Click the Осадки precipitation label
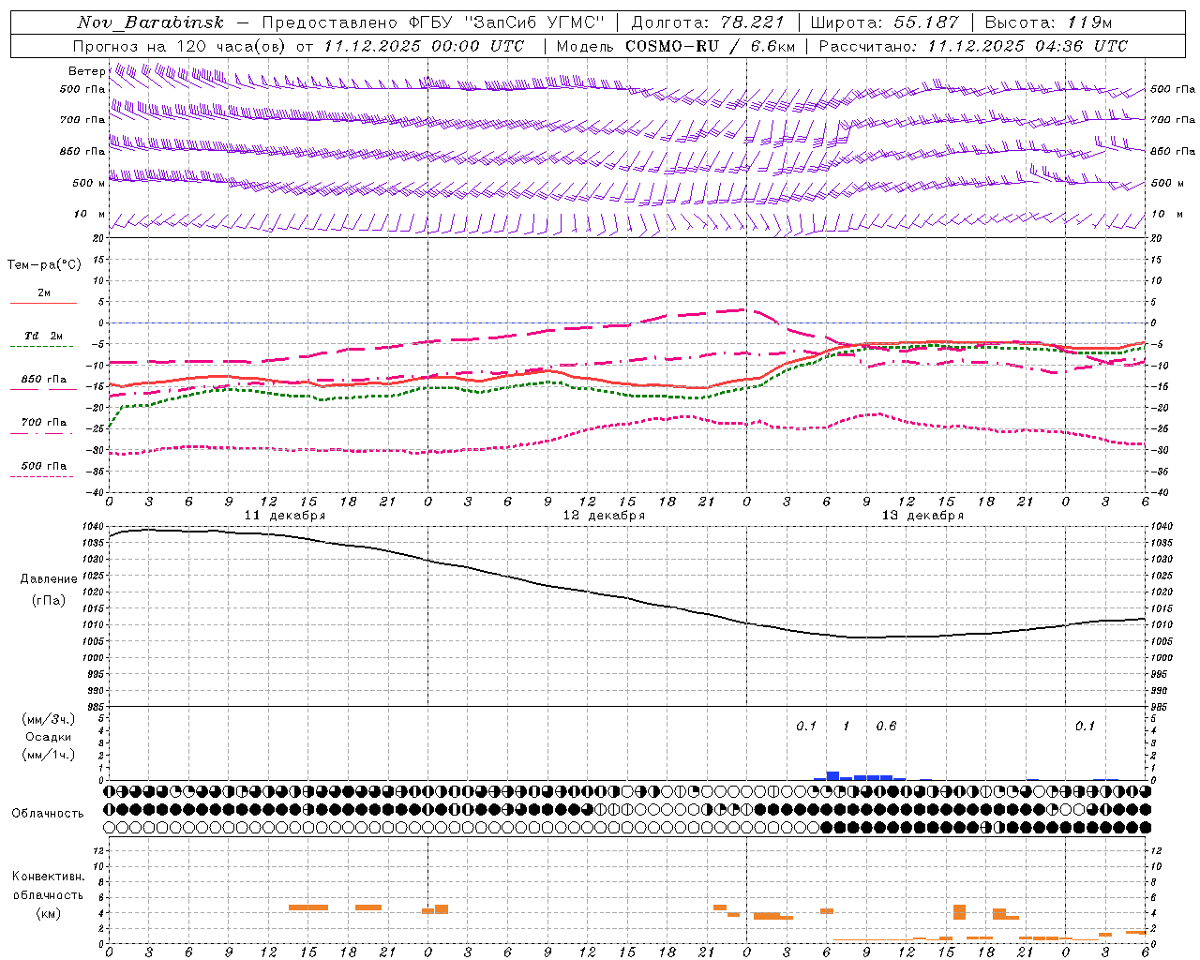The height and width of the screenshot is (960, 1200). click(49, 738)
